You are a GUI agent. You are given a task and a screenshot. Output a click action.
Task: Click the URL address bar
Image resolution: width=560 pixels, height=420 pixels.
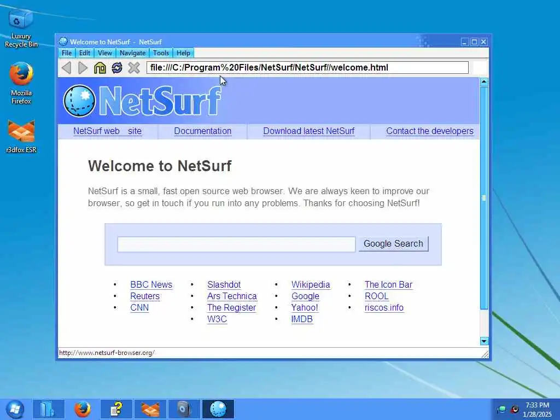click(307, 67)
